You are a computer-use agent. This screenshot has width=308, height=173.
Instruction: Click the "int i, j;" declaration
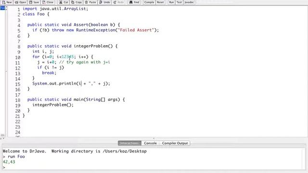point(43,51)
